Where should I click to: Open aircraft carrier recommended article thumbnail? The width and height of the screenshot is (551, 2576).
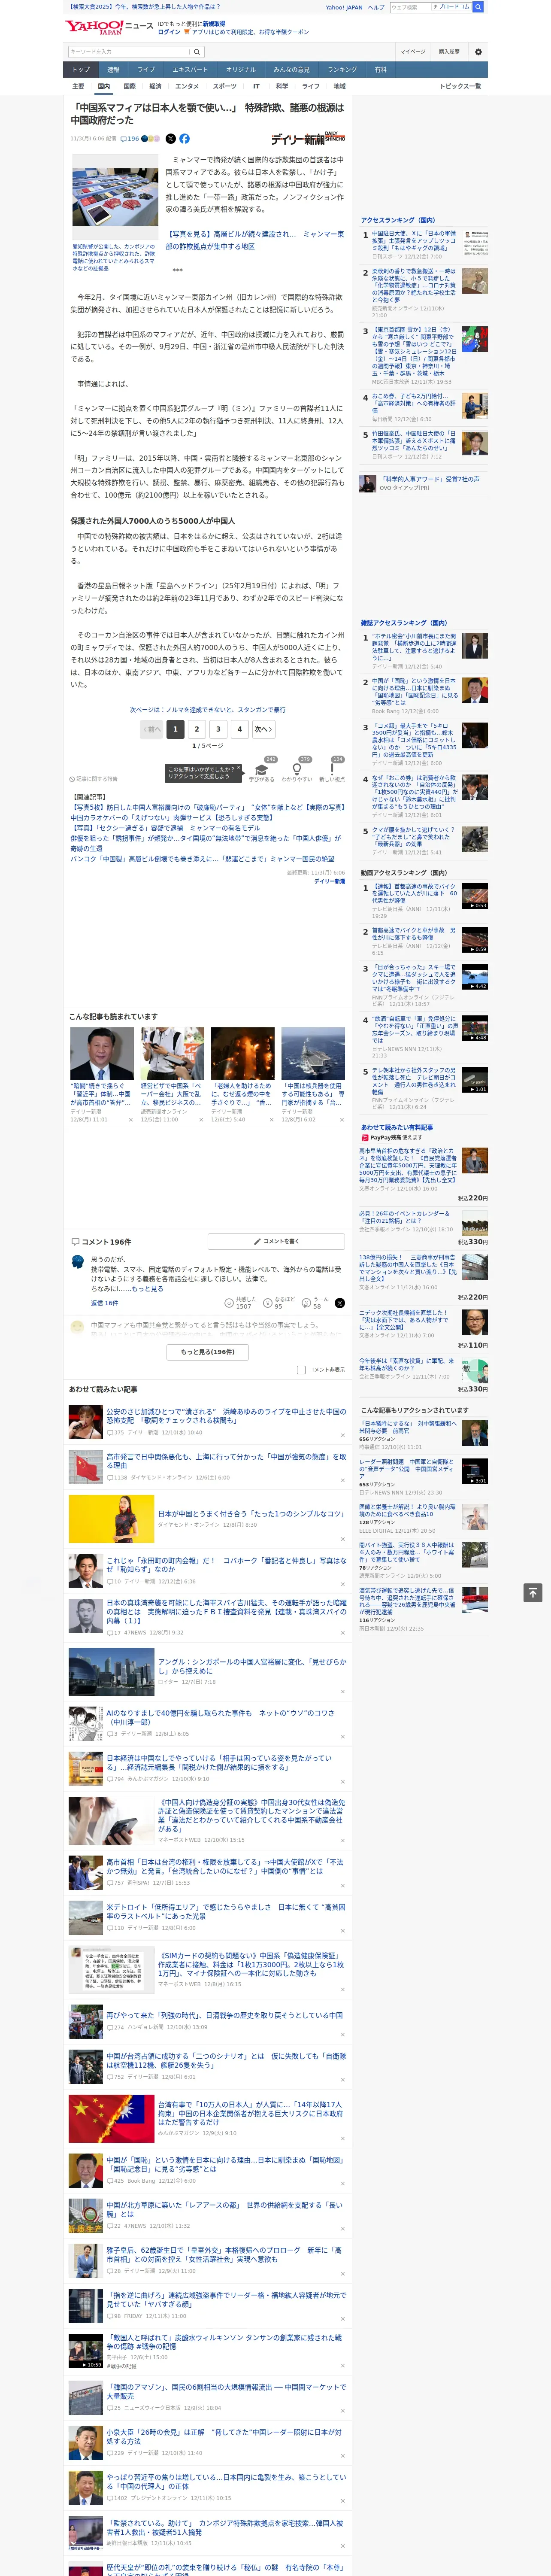[x=313, y=1054]
